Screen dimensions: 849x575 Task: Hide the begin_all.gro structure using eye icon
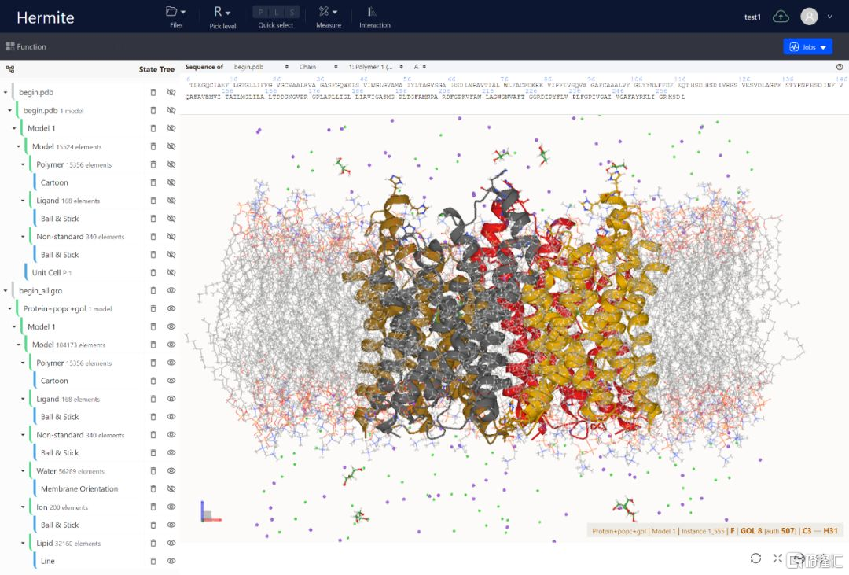[171, 291]
